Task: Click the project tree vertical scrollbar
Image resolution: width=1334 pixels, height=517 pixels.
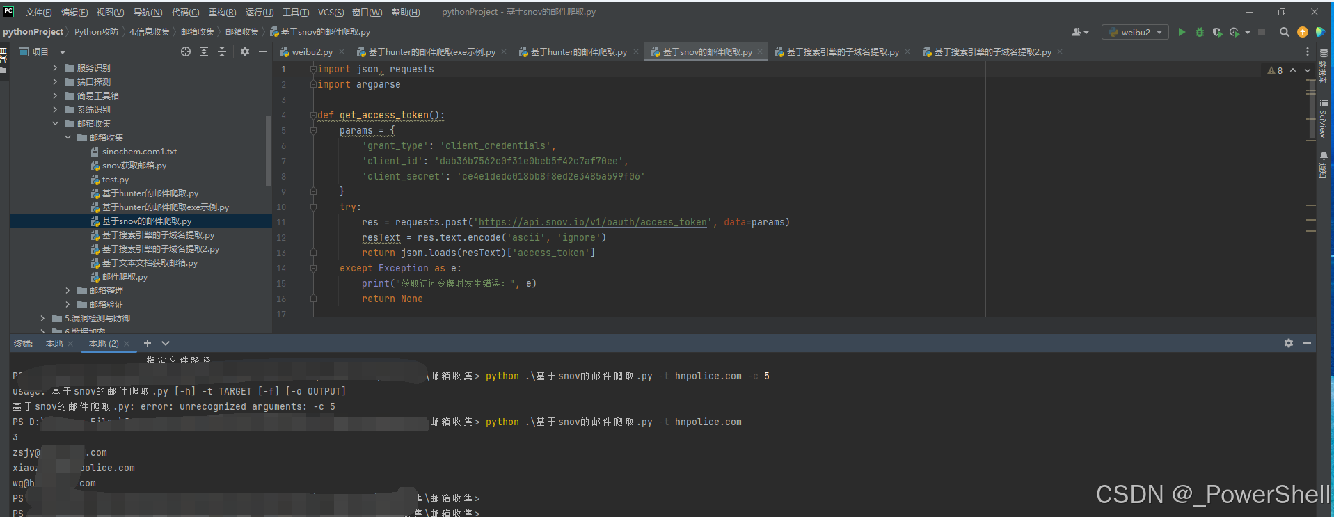Action: (x=269, y=151)
